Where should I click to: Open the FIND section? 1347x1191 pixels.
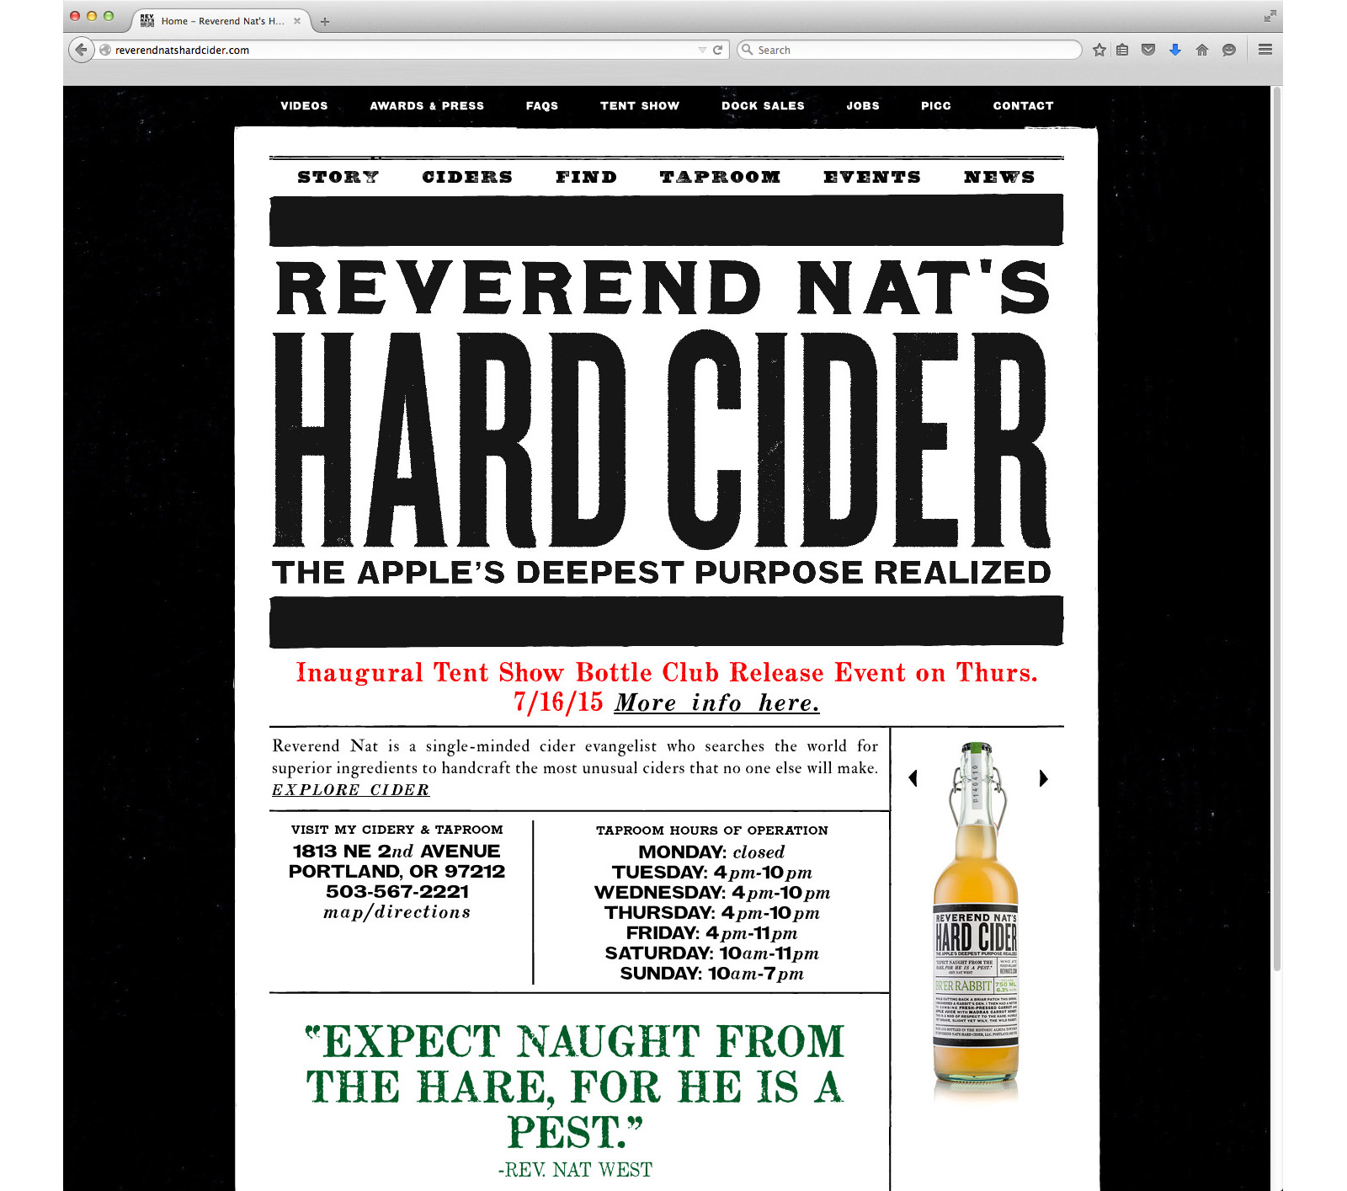point(586,177)
